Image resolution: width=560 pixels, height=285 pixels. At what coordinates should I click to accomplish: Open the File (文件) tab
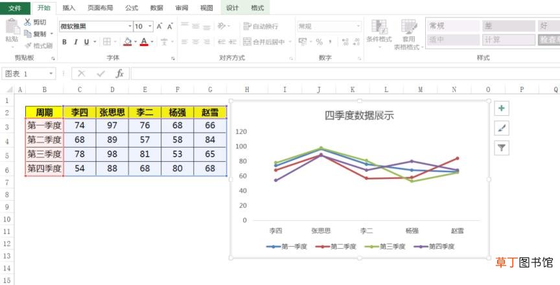click(x=15, y=8)
